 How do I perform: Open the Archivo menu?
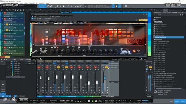click(x=3, y=3)
